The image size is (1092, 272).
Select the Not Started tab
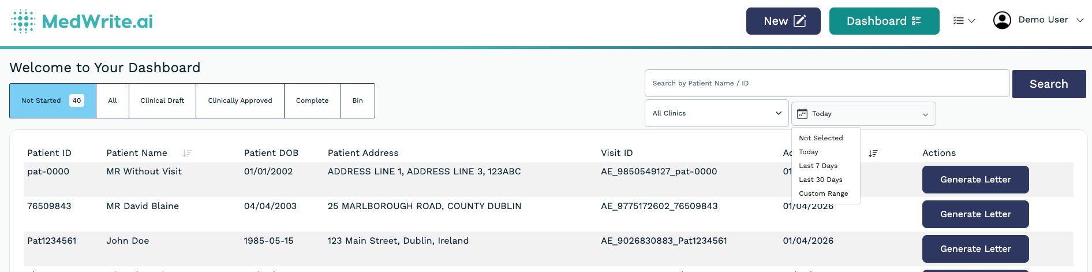pyautogui.click(x=53, y=100)
